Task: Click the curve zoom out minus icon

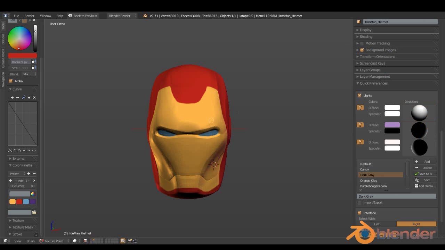Action: click(x=18, y=98)
